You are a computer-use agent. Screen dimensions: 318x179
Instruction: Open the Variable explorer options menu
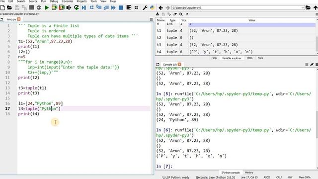pyautogui.click(x=317, y=14)
